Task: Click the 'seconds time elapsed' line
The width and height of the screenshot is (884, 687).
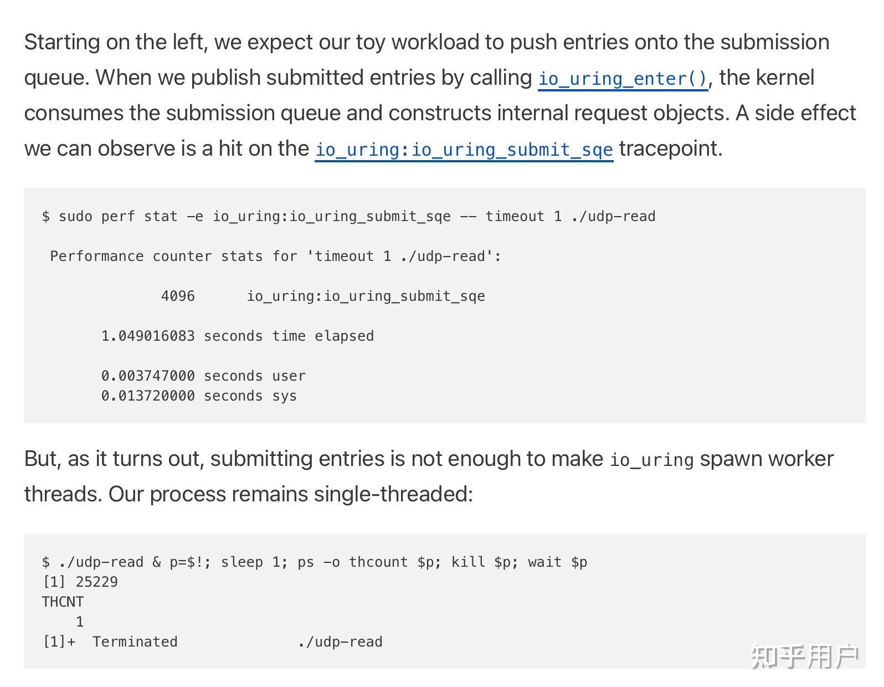Action: click(x=237, y=336)
